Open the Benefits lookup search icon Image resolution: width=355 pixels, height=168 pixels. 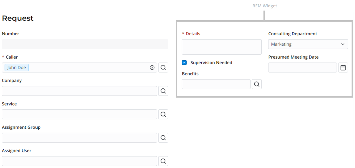tap(257, 84)
